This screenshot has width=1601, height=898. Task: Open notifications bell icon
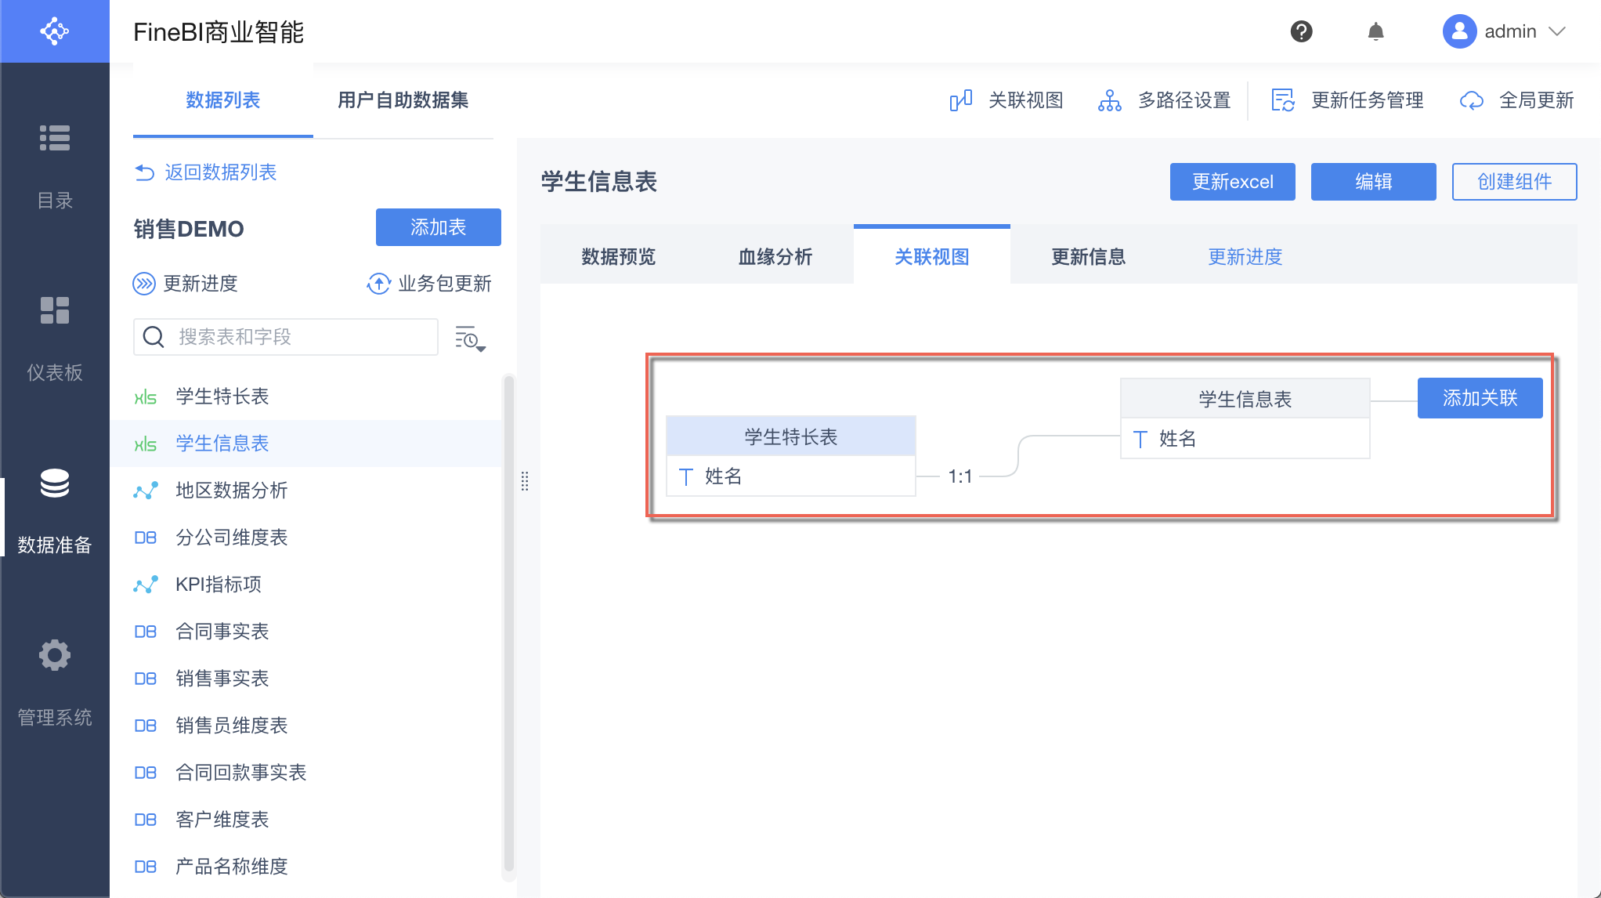(x=1375, y=31)
